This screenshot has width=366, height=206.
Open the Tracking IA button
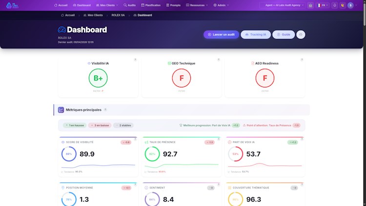point(256,35)
